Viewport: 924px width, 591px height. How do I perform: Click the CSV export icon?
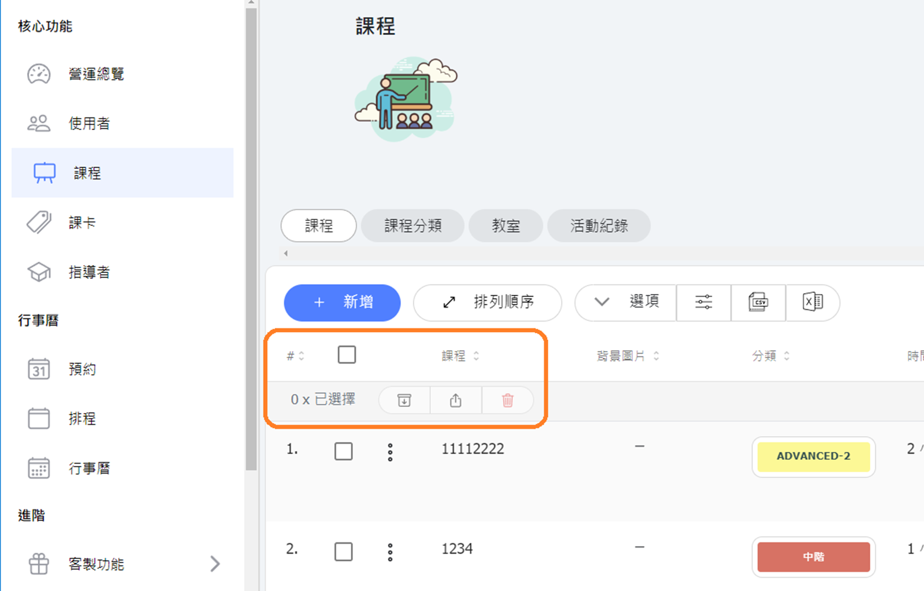(x=758, y=302)
